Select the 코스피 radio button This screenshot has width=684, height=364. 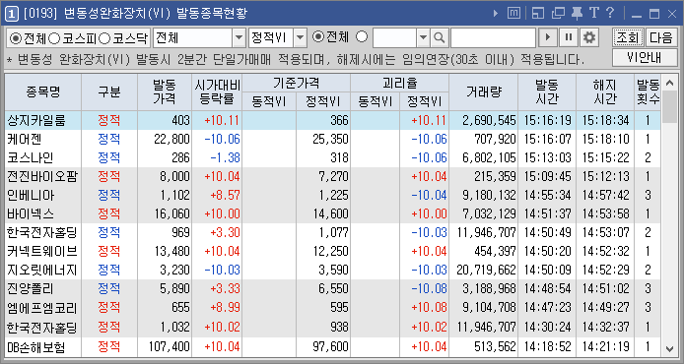click(54, 38)
